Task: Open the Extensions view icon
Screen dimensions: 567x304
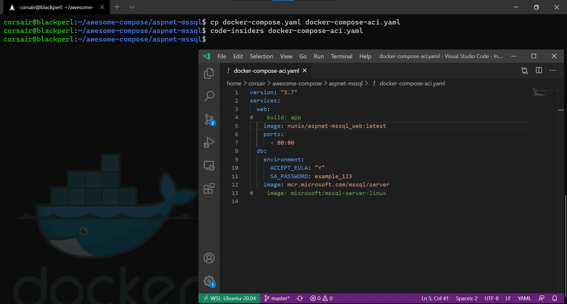Action: [209, 189]
